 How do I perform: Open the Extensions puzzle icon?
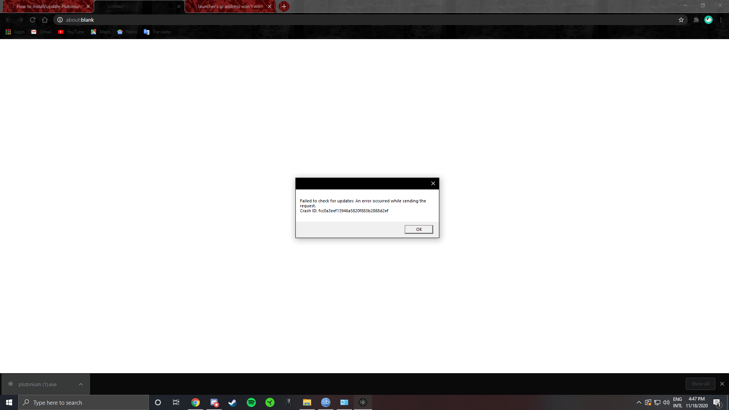[x=696, y=20]
